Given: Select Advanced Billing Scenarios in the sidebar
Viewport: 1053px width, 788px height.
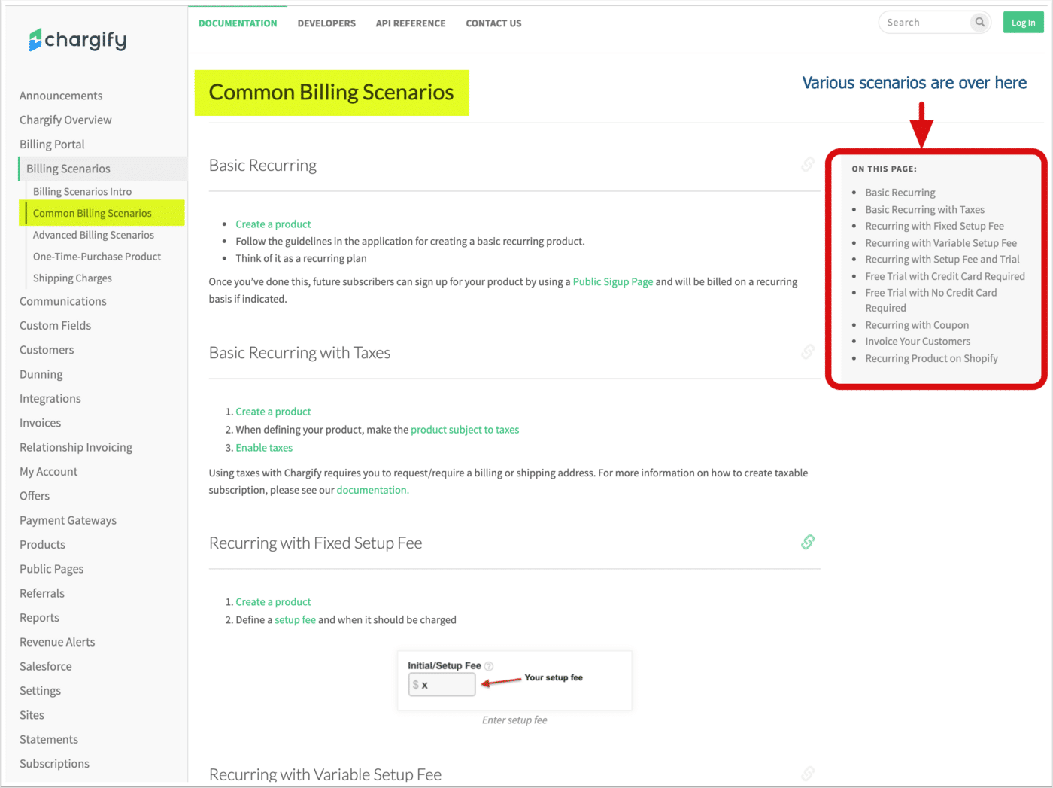Looking at the screenshot, I should (x=93, y=235).
